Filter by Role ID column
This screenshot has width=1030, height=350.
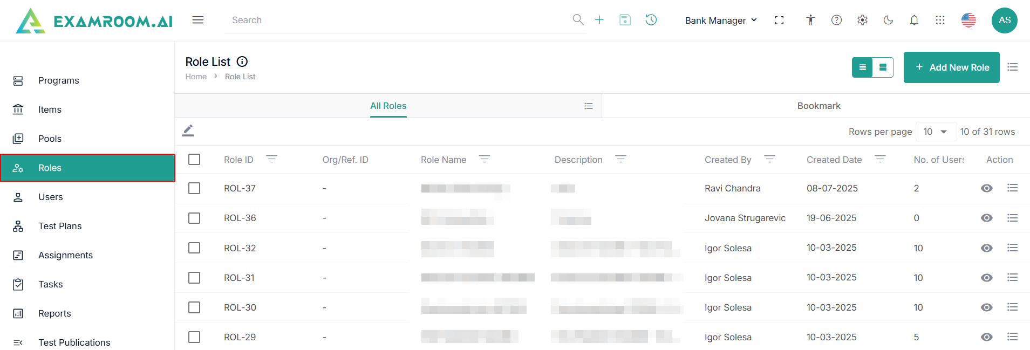coord(271,159)
